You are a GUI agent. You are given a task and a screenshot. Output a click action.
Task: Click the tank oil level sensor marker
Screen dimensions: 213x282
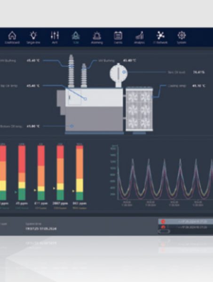coord(124,72)
